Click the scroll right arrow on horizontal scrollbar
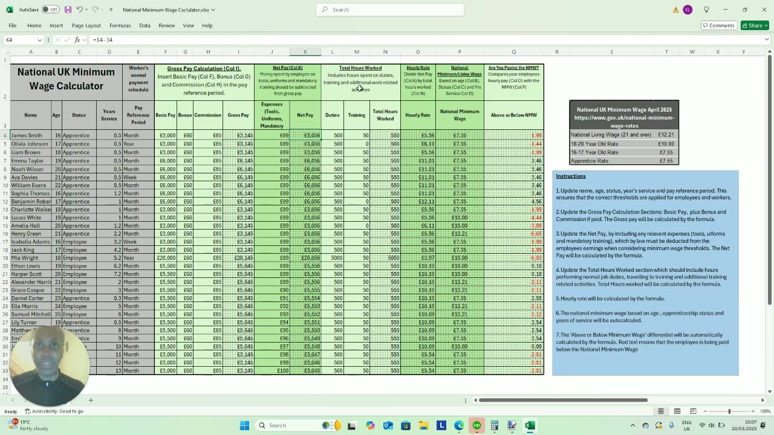Screen dimensions: 774x435 763,400
